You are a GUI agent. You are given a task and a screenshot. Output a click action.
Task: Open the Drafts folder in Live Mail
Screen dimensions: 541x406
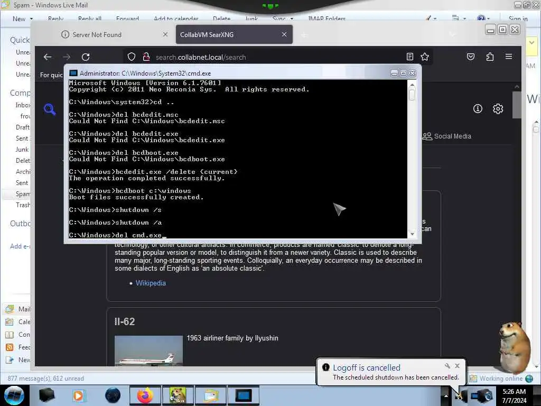point(23,127)
